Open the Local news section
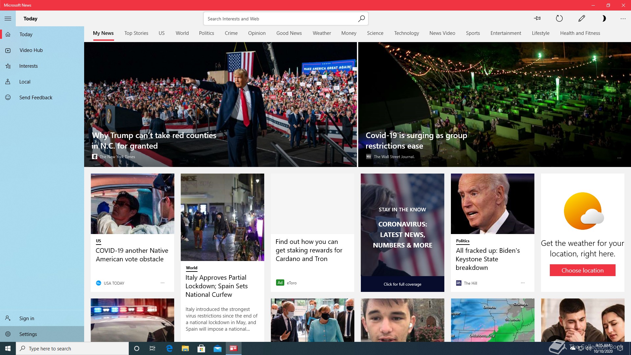Viewport: 631px width, 355px height. pos(42,82)
